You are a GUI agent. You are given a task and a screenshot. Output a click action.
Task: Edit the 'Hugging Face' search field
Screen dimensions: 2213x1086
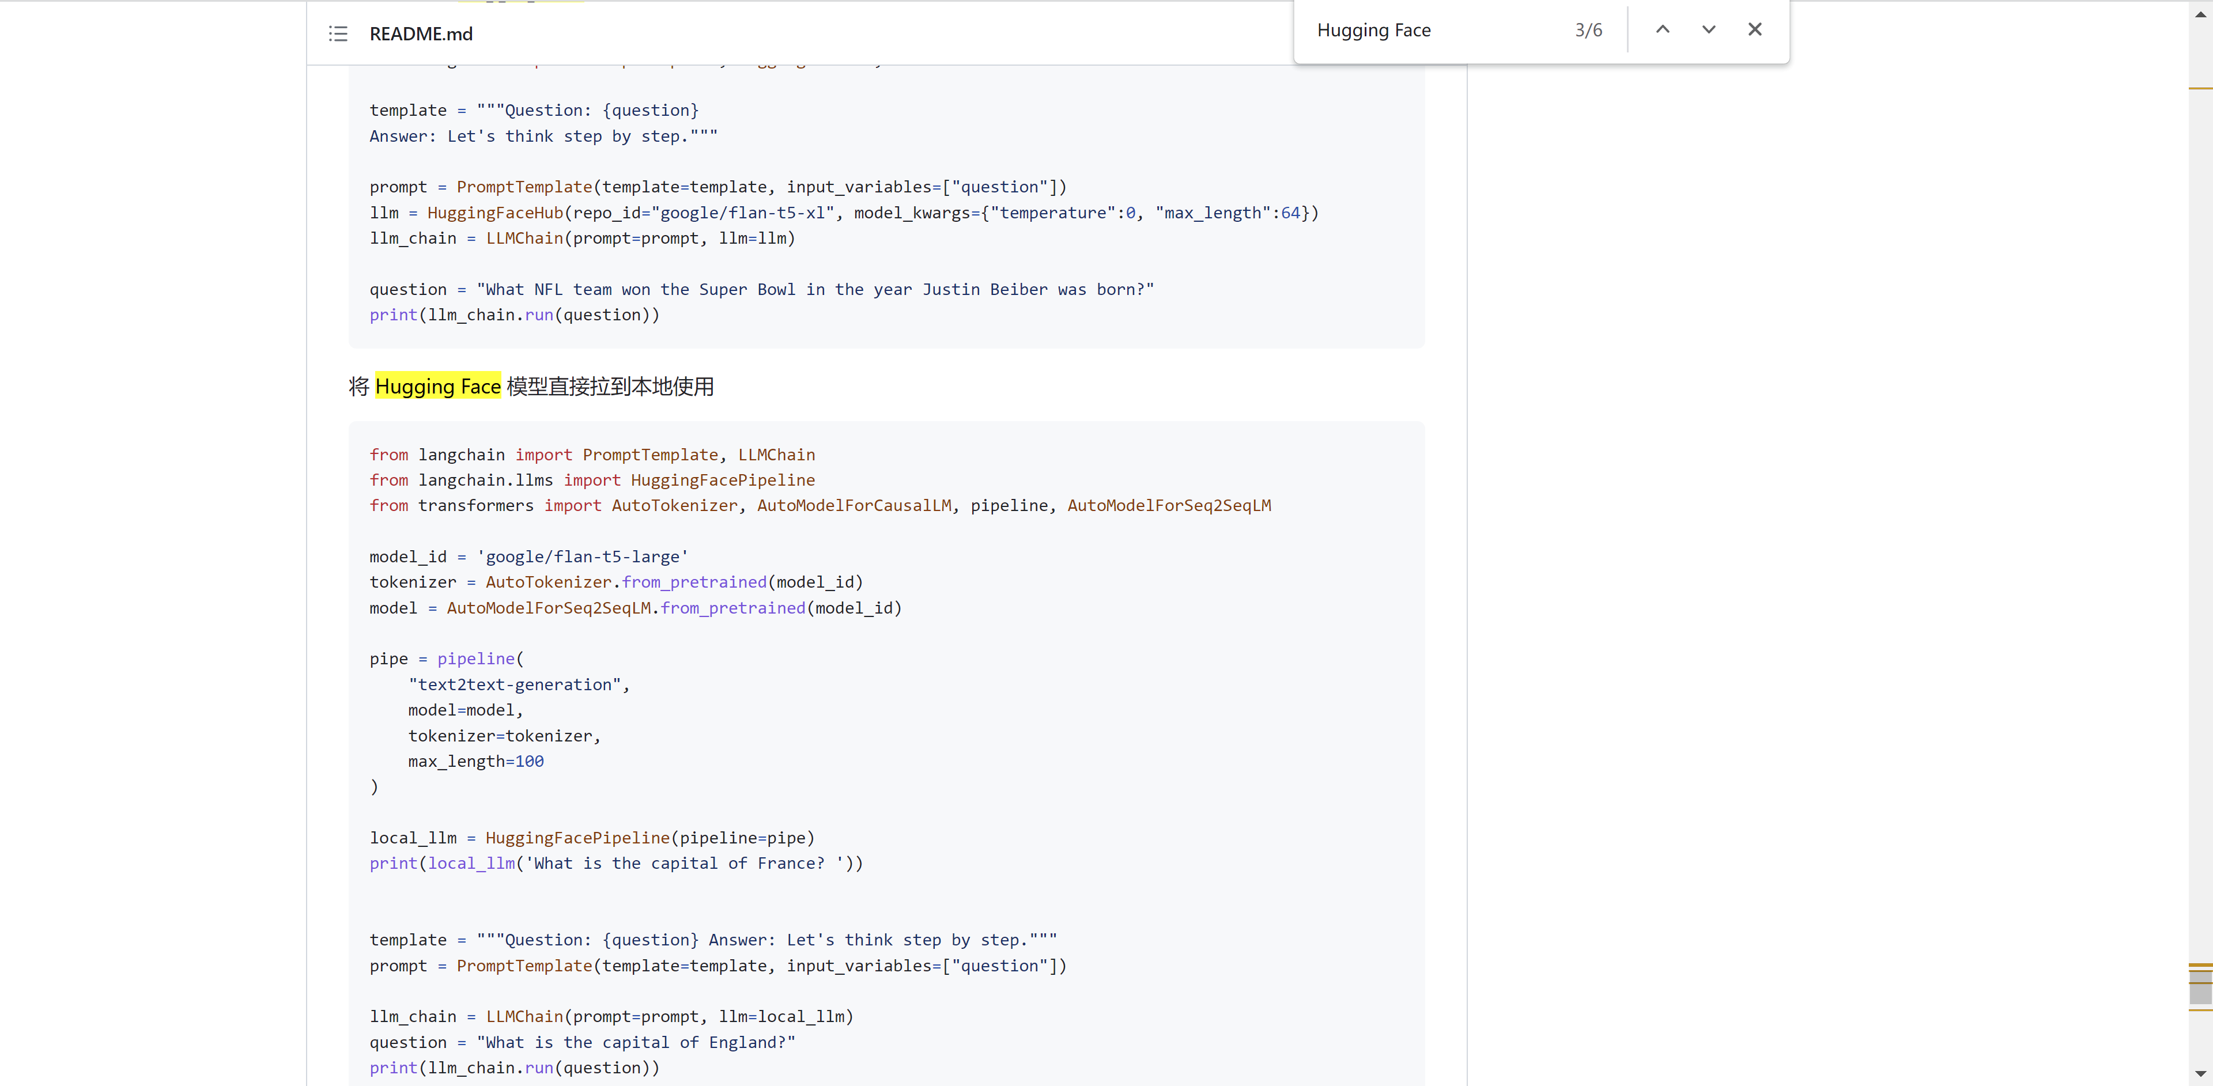pos(1434,30)
